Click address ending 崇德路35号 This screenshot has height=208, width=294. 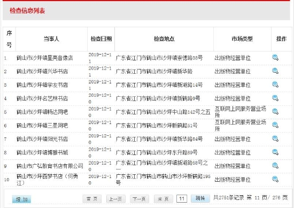(159, 58)
